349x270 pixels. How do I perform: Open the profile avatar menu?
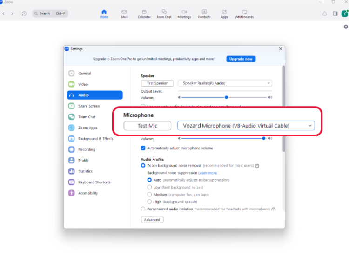pyautogui.click(x=345, y=13)
